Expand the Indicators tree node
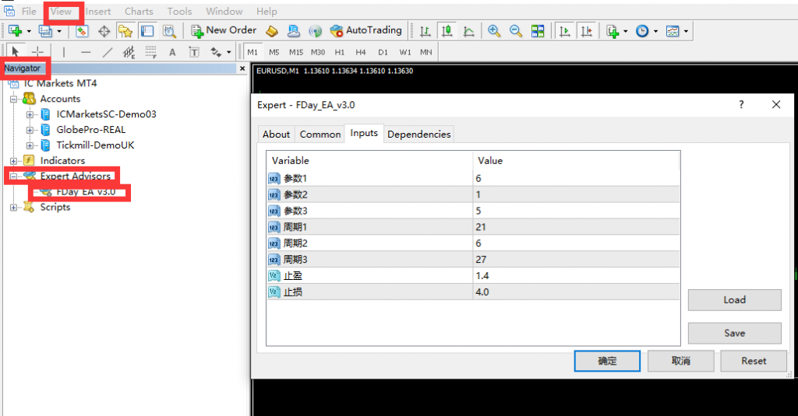This screenshot has width=798, height=416. [x=14, y=161]
